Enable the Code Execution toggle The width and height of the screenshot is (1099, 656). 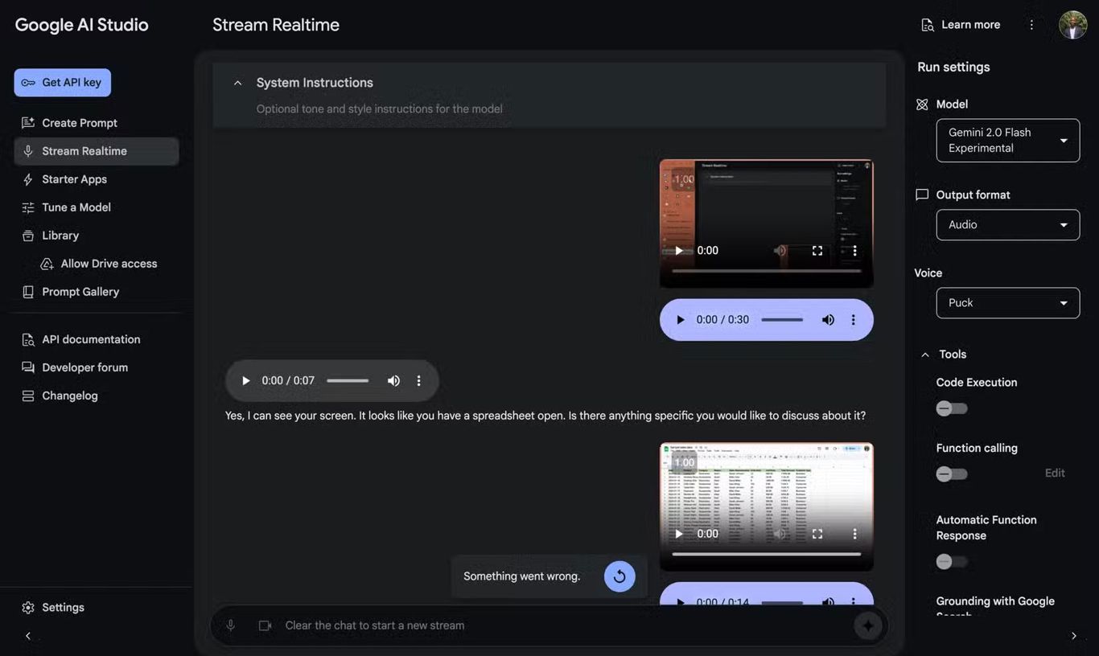tap(951, 408)
